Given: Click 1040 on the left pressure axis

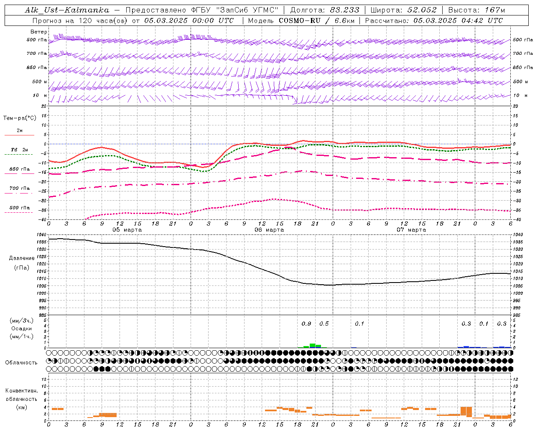Looking at the screenshot, I should click(x=42, y=235).
